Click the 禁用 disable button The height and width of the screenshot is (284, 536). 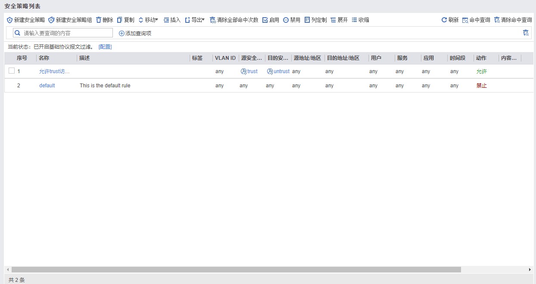pyautogui.click(x=292, y=20)
